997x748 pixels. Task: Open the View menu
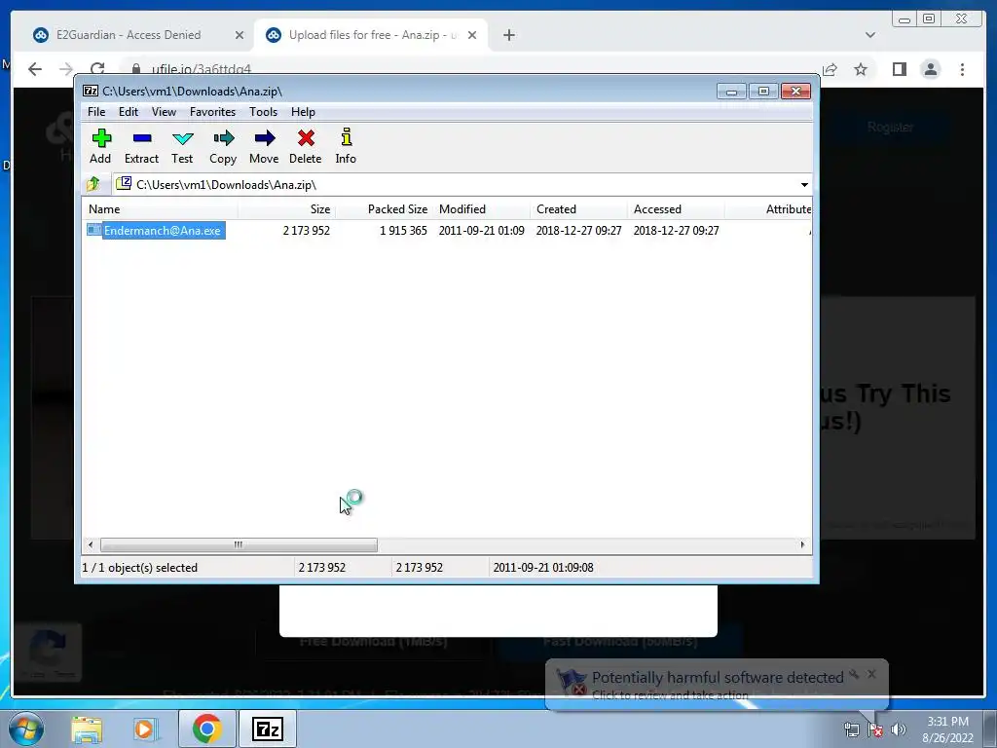164,112
